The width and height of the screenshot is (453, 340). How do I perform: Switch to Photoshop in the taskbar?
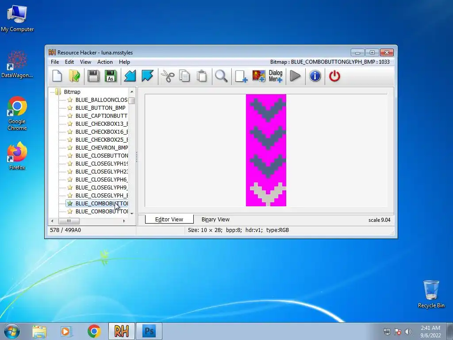tap(149, 331)
